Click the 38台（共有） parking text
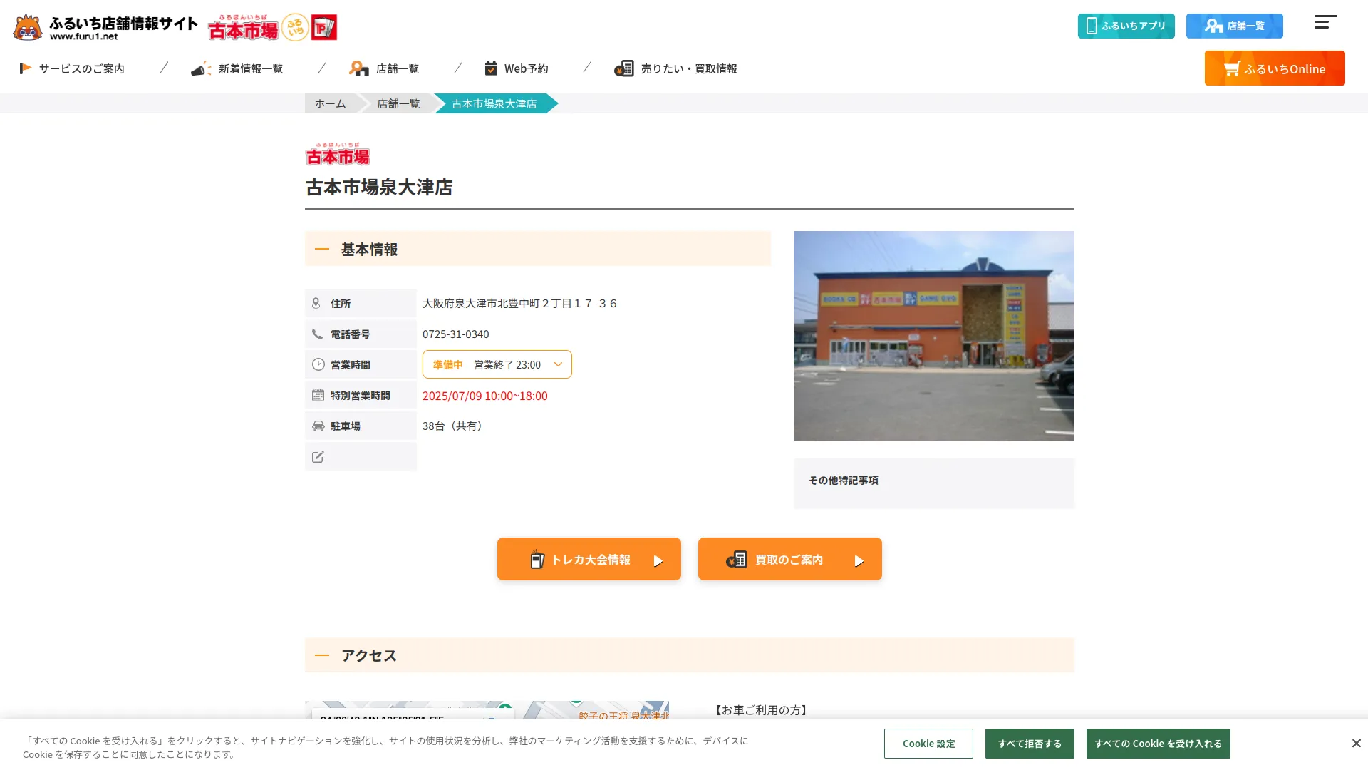Viewport: 1368px width, 770px height. coord(455,426)
